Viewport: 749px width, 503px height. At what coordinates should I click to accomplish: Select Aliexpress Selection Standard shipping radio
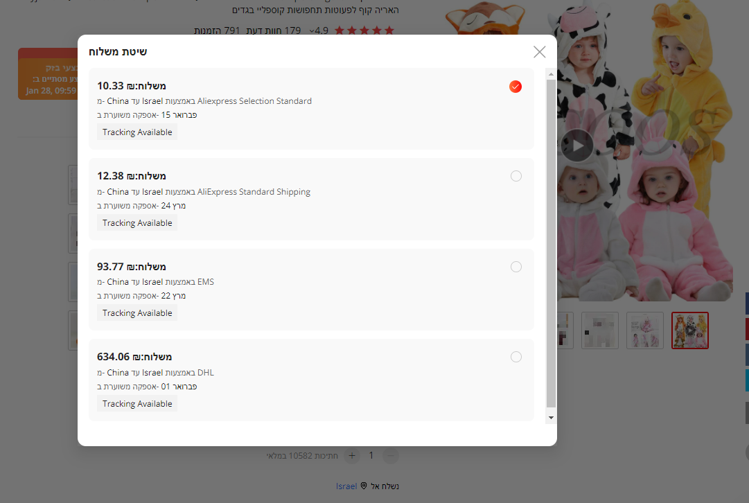(516, 87)
